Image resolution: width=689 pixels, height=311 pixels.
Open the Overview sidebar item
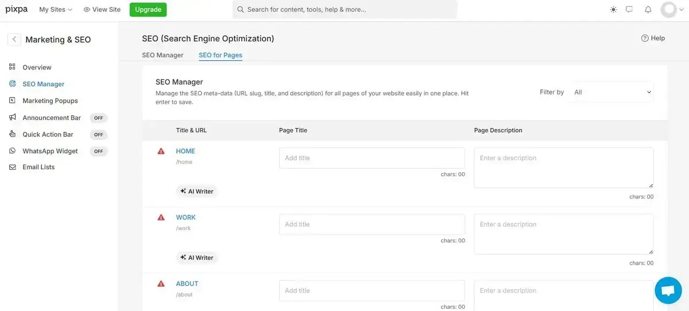point(37,67)
